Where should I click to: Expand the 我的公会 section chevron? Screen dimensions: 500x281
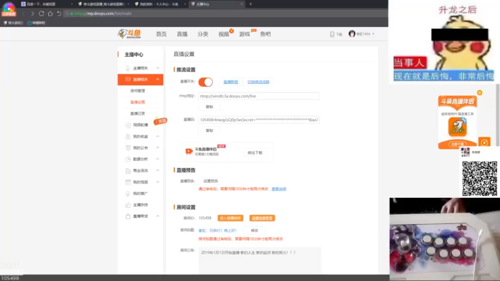pos(157,148)
